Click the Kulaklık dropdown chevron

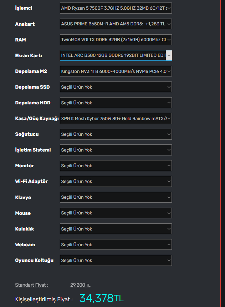[169, 229]
